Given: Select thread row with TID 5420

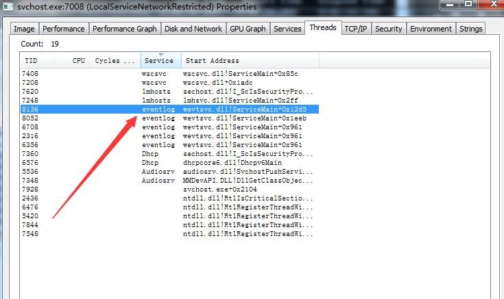Looking at the screenshot, I should [170, 216].
